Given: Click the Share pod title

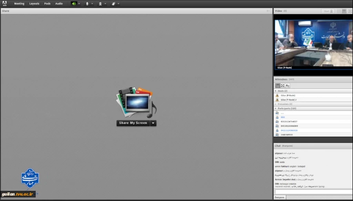Looking at the screenshot, I should pyautogui.click(x=5, y=11).
